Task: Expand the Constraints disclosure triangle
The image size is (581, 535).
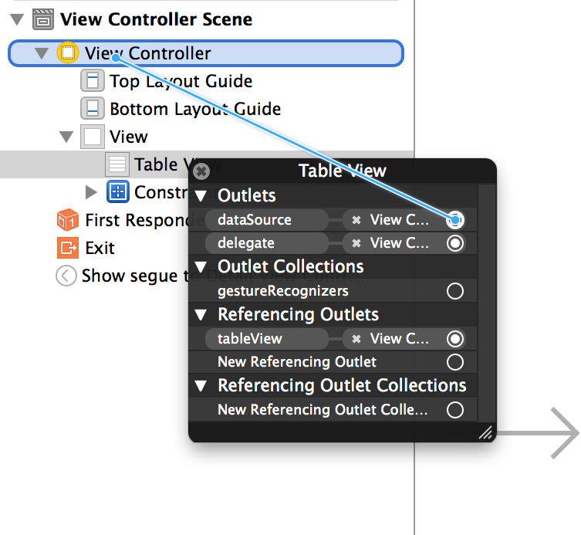Action: click(92, 192)
